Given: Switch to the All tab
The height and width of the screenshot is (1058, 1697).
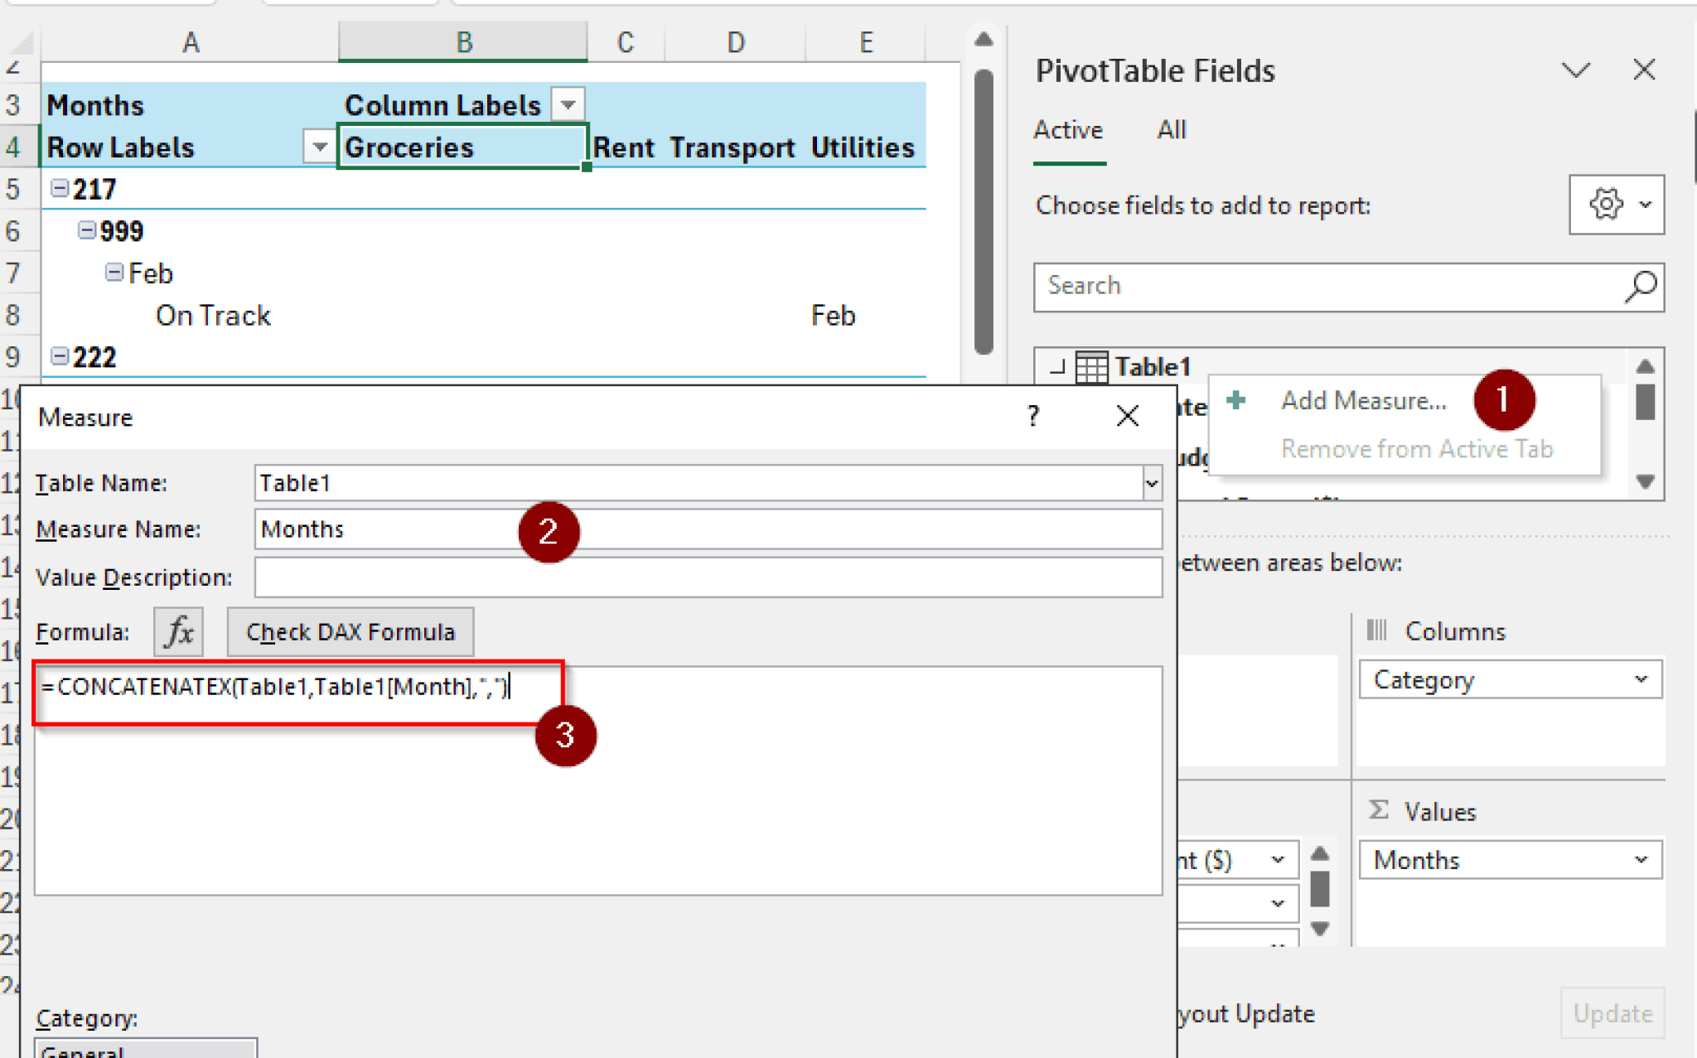Looking at the screenshot, I should tap(1171, 130).
